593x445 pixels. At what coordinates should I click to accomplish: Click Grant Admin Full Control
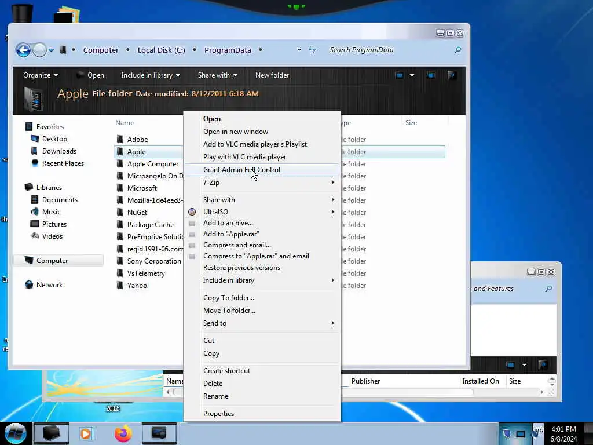(x=262, y=170)
